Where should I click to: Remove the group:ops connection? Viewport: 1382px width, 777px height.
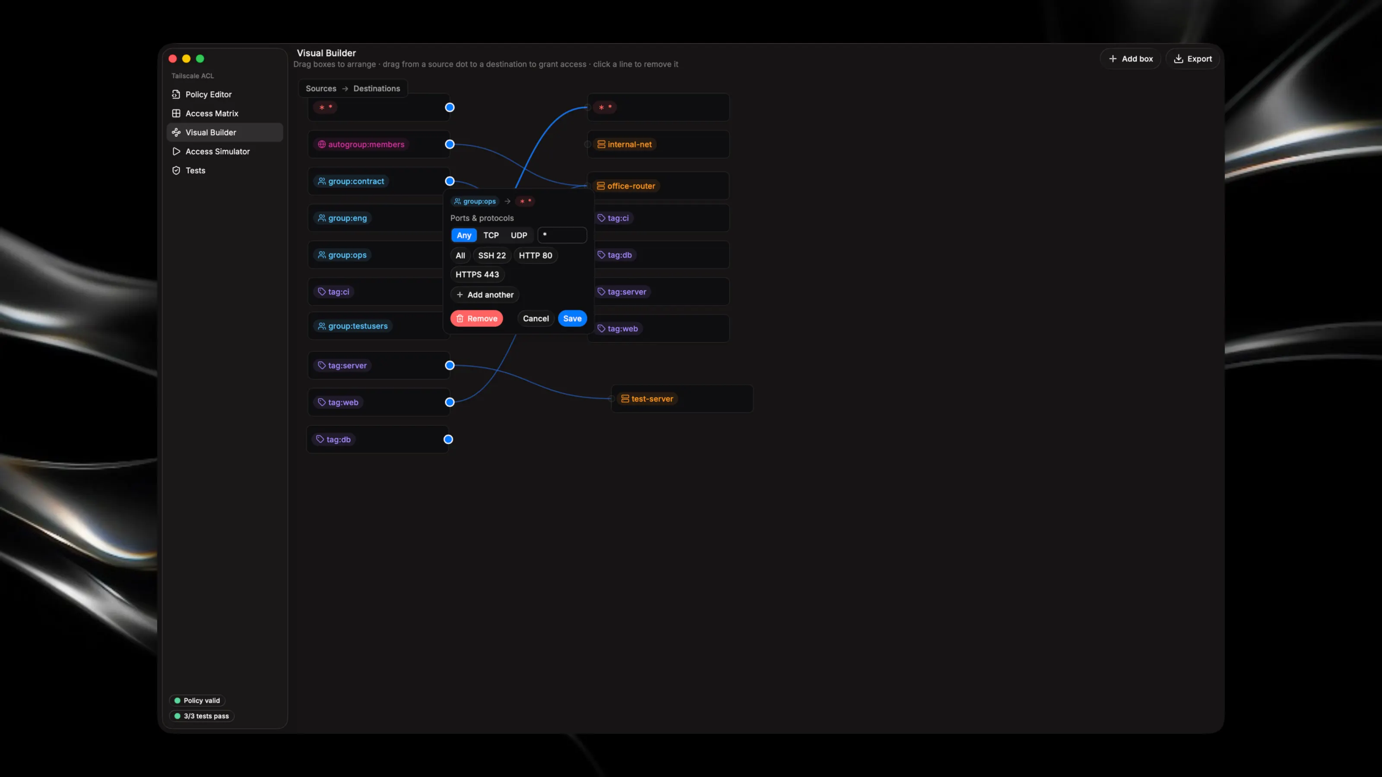(x=477, y=319)
